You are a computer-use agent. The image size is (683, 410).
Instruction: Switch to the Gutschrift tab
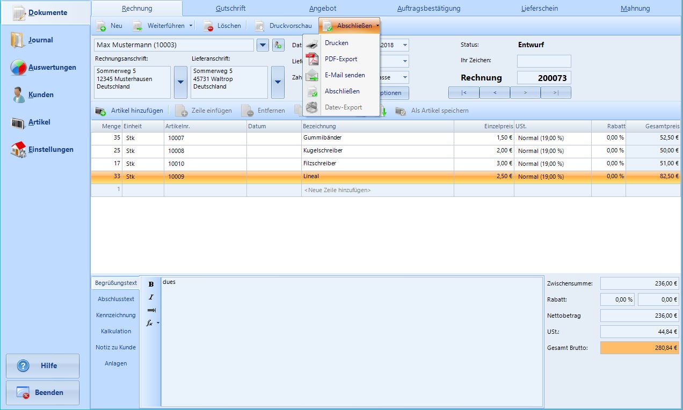231,8
